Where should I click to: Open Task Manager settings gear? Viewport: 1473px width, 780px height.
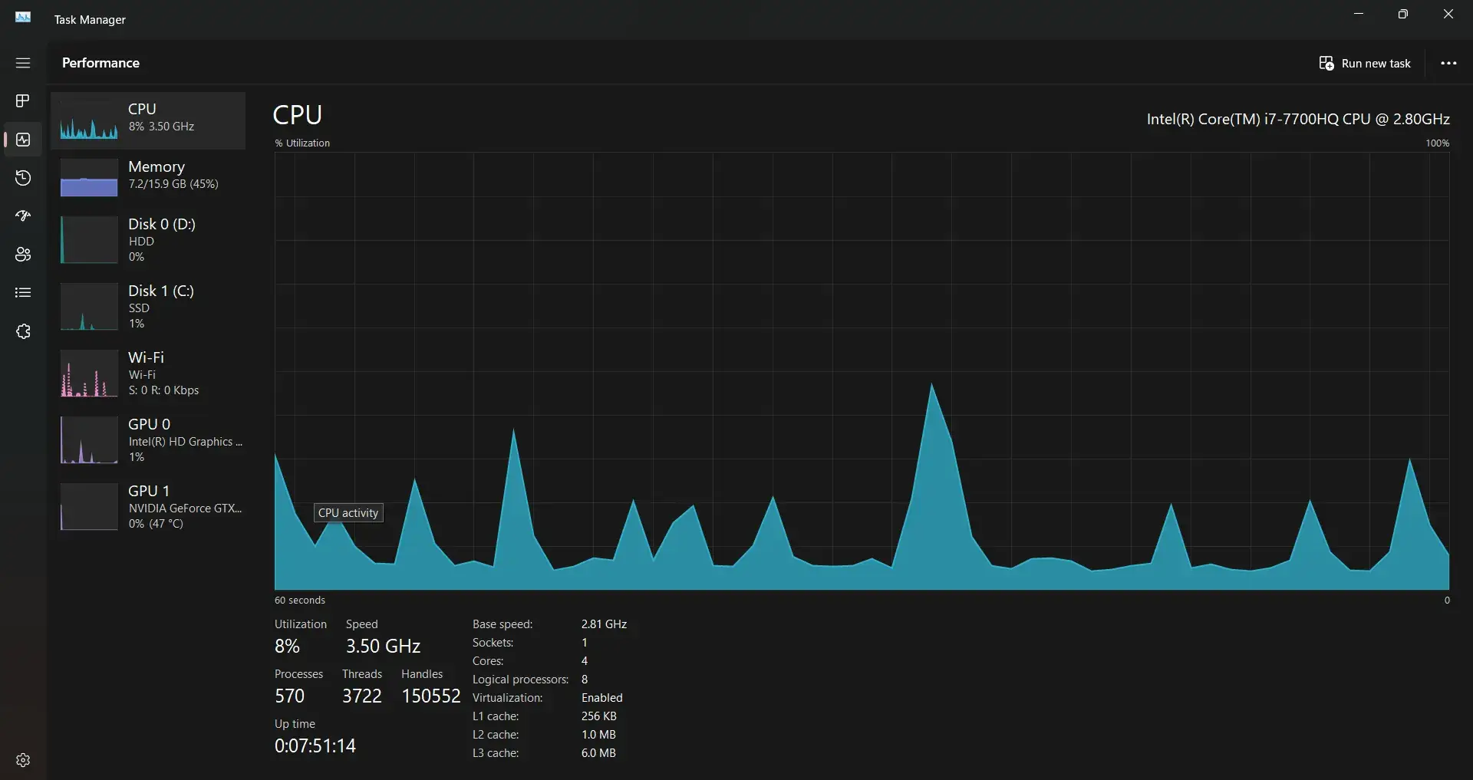[x=23, y=760]
